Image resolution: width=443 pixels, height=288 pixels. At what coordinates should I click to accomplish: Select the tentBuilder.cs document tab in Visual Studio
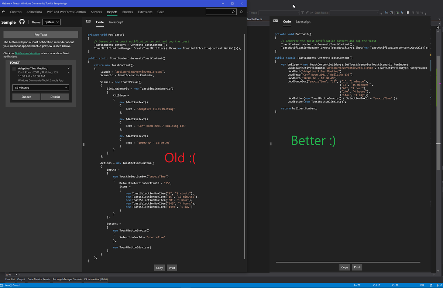point(255,19)
